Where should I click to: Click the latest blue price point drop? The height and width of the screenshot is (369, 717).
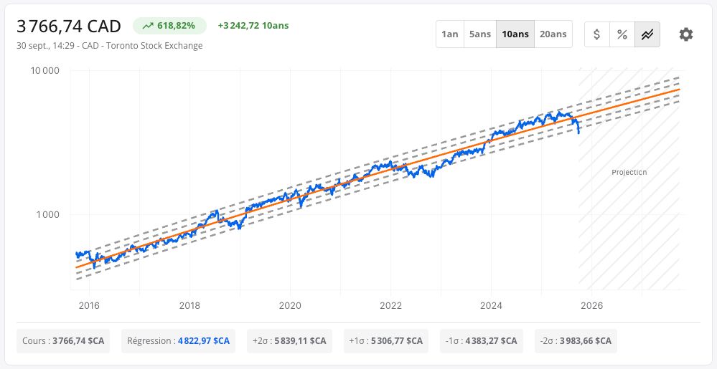tap(579, 133)
